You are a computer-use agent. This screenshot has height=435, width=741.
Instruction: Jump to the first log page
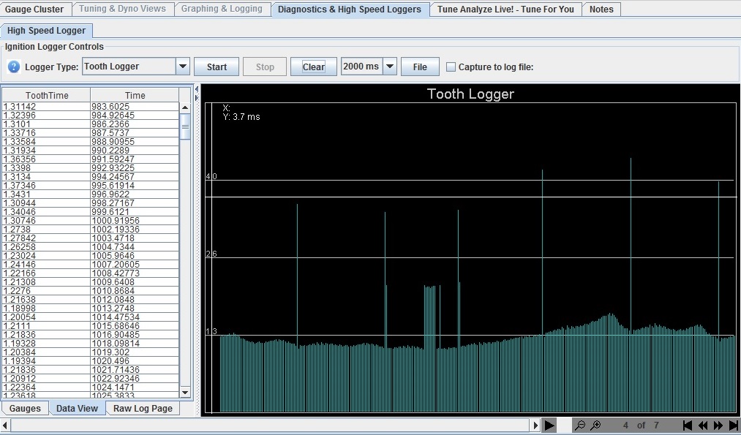click(x=687, y=425)
